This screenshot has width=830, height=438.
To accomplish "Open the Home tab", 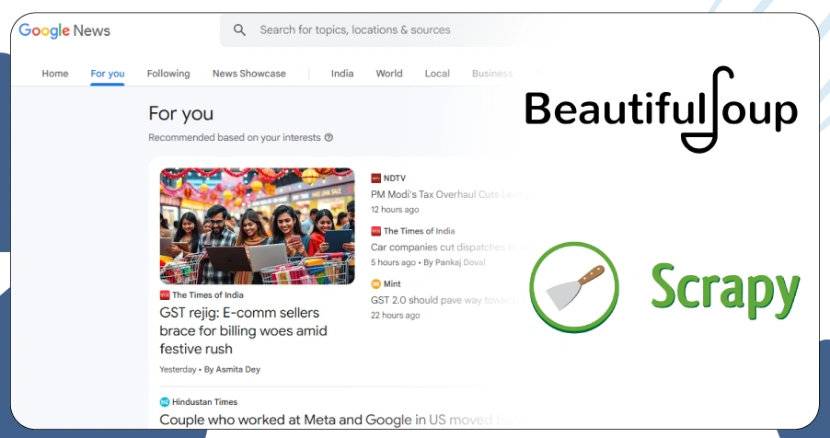I will 55,74.
